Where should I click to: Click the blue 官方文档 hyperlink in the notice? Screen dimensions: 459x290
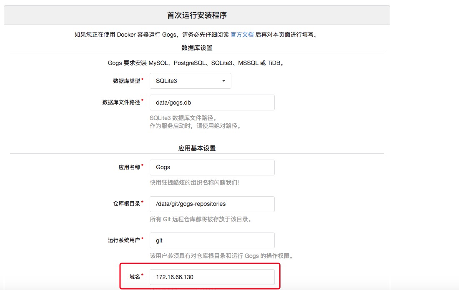(242, 35)
